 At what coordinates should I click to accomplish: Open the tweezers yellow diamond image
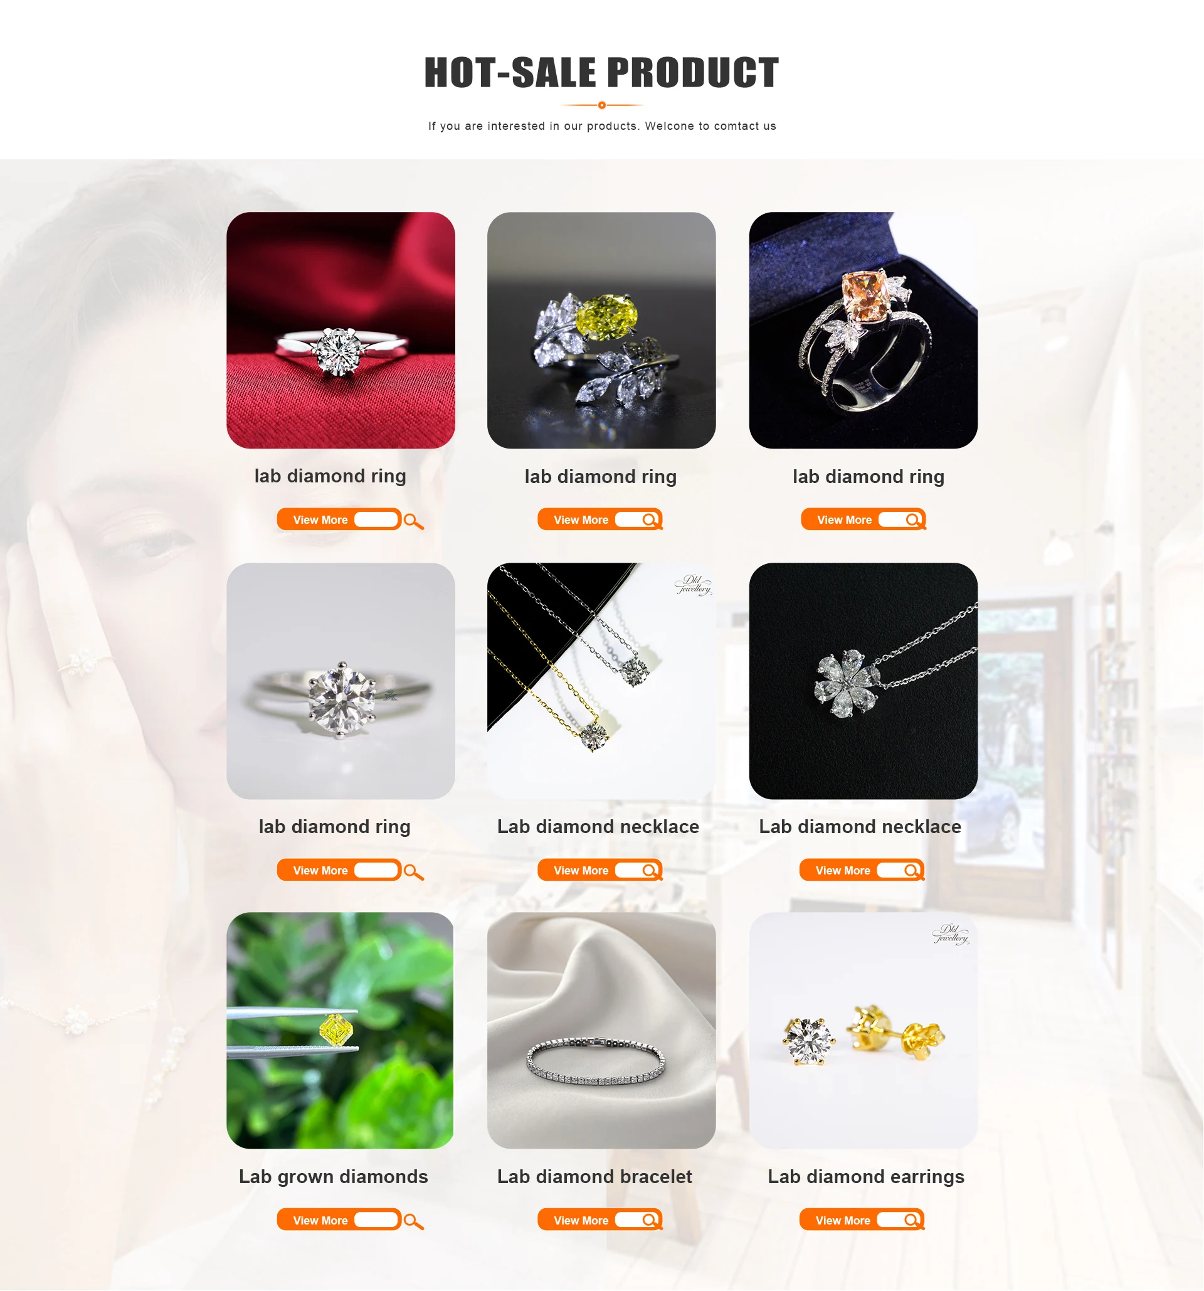tap(340, 1031)
